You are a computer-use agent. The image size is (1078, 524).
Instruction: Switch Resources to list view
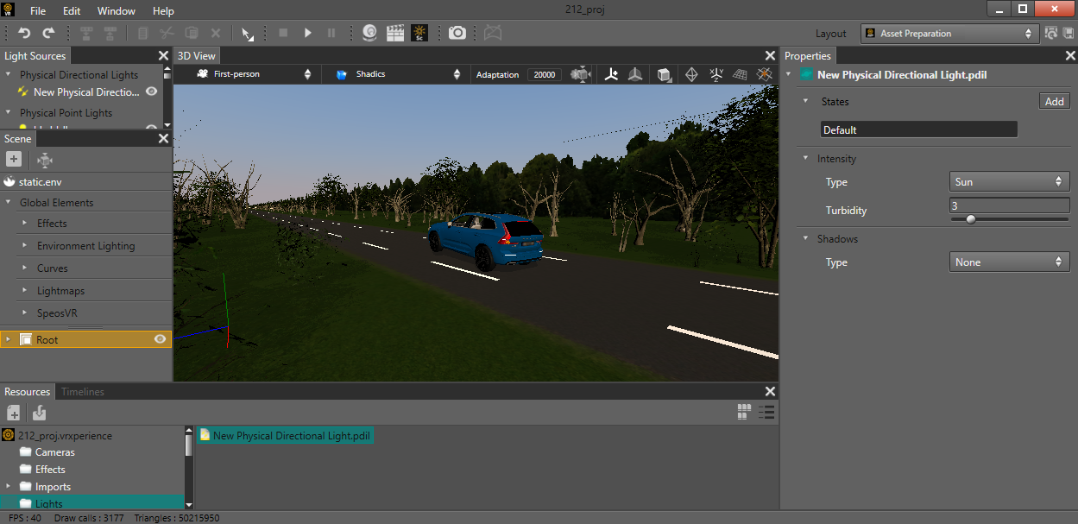tap(766, 413)
